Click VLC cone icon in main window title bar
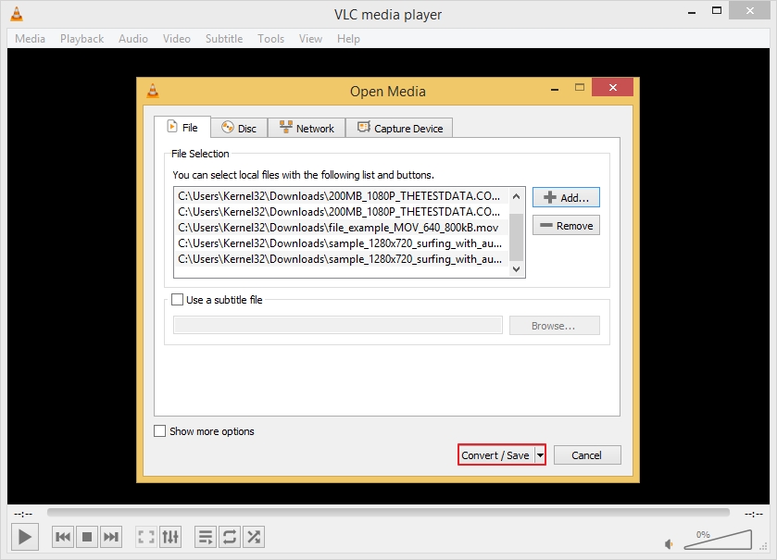 point(17,14)
